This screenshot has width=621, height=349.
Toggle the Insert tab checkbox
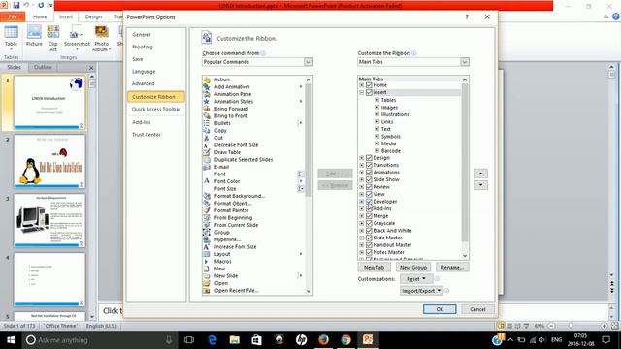[x=369, y=92]
